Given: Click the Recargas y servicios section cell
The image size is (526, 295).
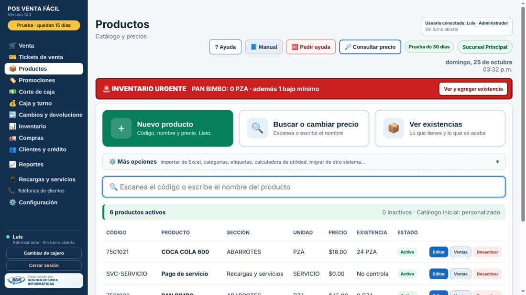Looking at the screenshot, I should [x=255, y=274].
